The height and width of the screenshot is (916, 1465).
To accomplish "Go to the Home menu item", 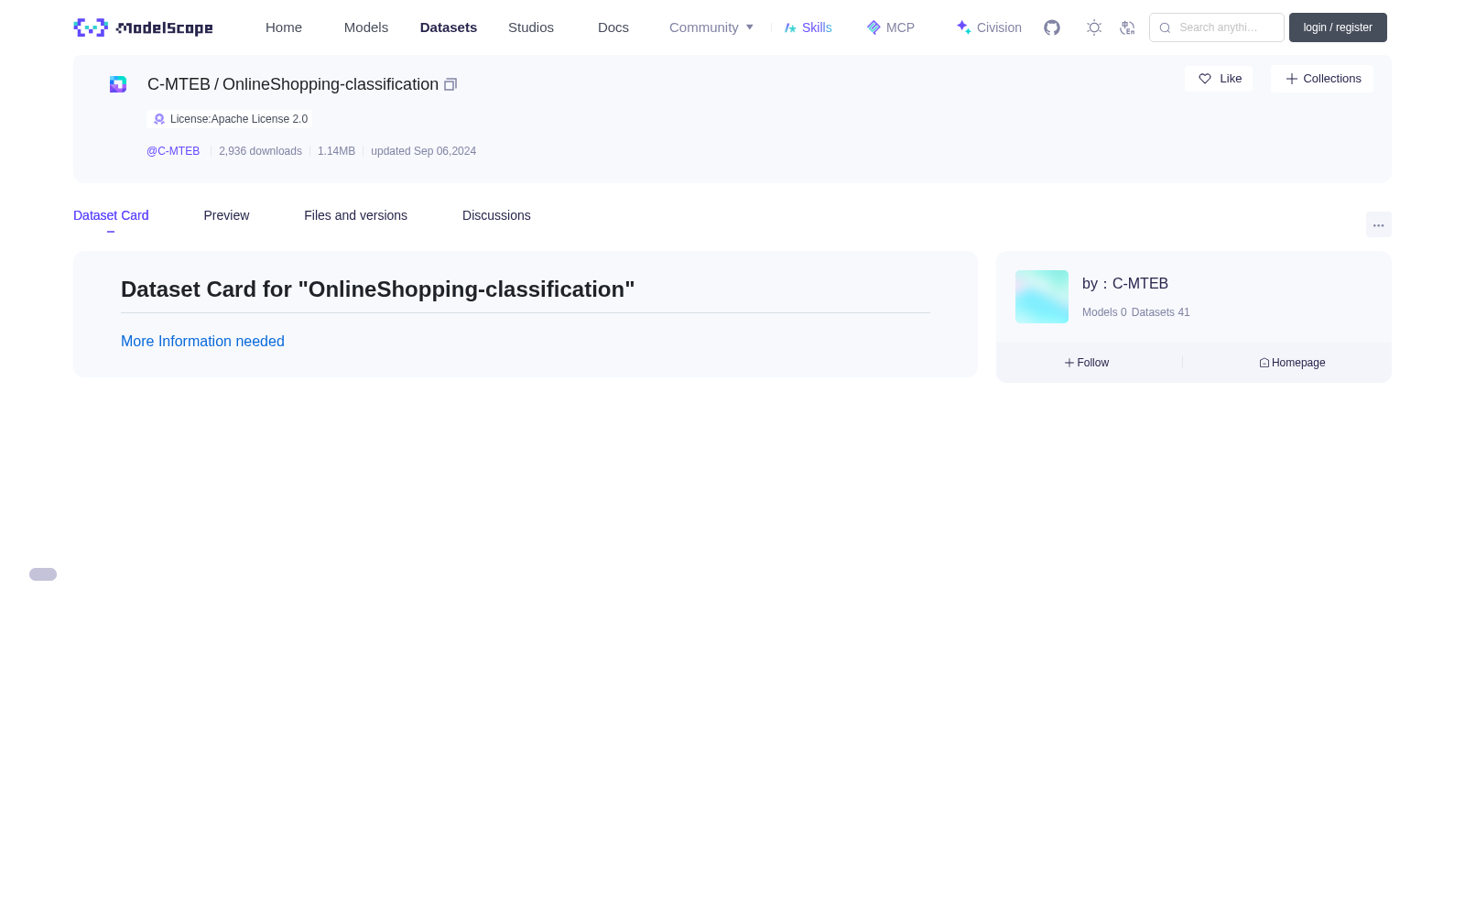I will click(284, 27).
